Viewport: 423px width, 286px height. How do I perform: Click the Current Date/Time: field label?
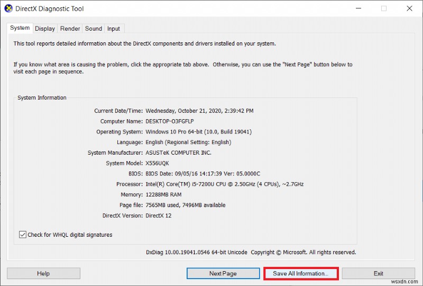[118, 111]
